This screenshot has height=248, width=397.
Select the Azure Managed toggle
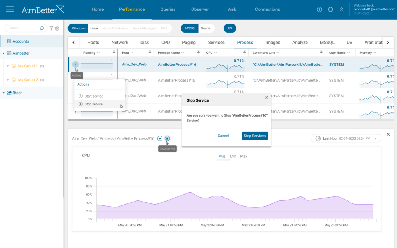click(x=144, y=28)
